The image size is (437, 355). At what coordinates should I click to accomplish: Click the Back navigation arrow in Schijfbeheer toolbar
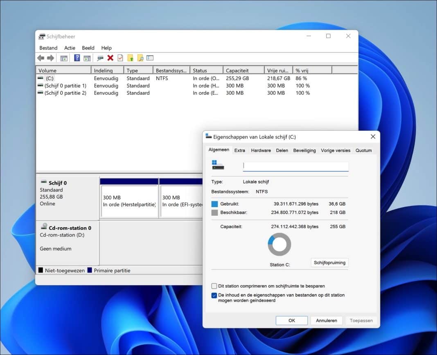click(41, 58)
